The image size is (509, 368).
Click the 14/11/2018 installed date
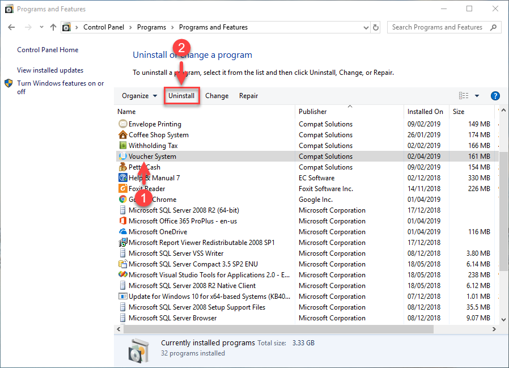point(424,188)
